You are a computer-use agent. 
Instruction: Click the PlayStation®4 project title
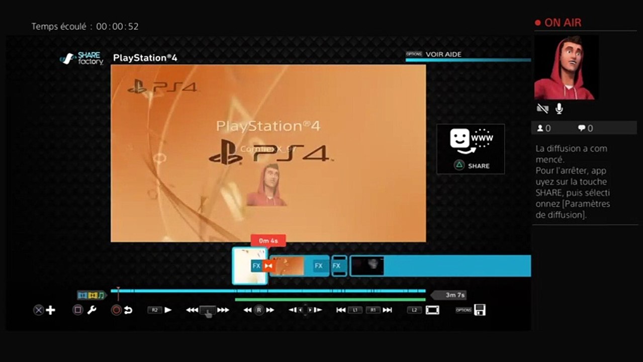click(x=145, y=58)
